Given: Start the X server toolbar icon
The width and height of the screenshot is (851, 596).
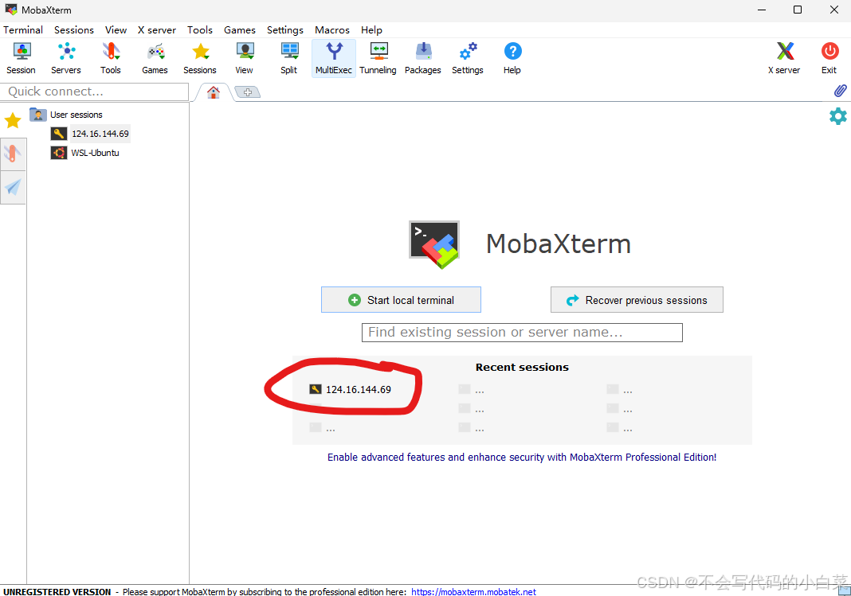Looking at the screenshot, I should (784, 58).
